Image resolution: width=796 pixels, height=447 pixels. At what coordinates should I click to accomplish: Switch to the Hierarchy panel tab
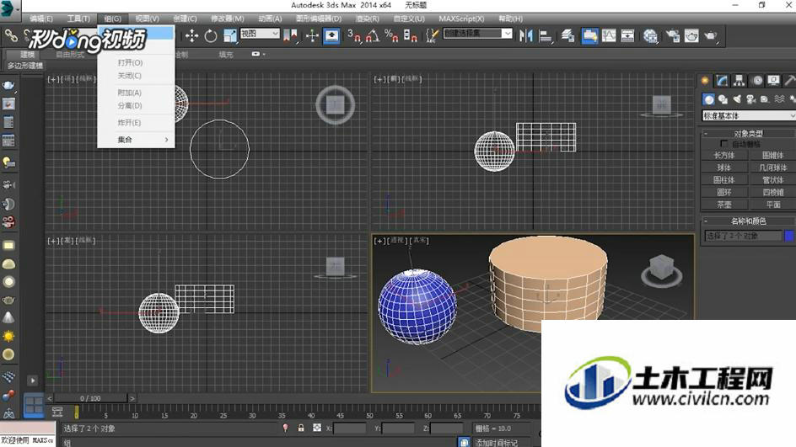point(740,81)
